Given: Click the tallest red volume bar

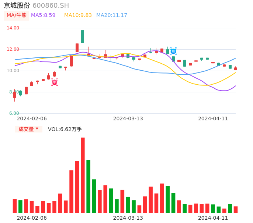Looking at the screenshot, I should (x=83, y=175).
